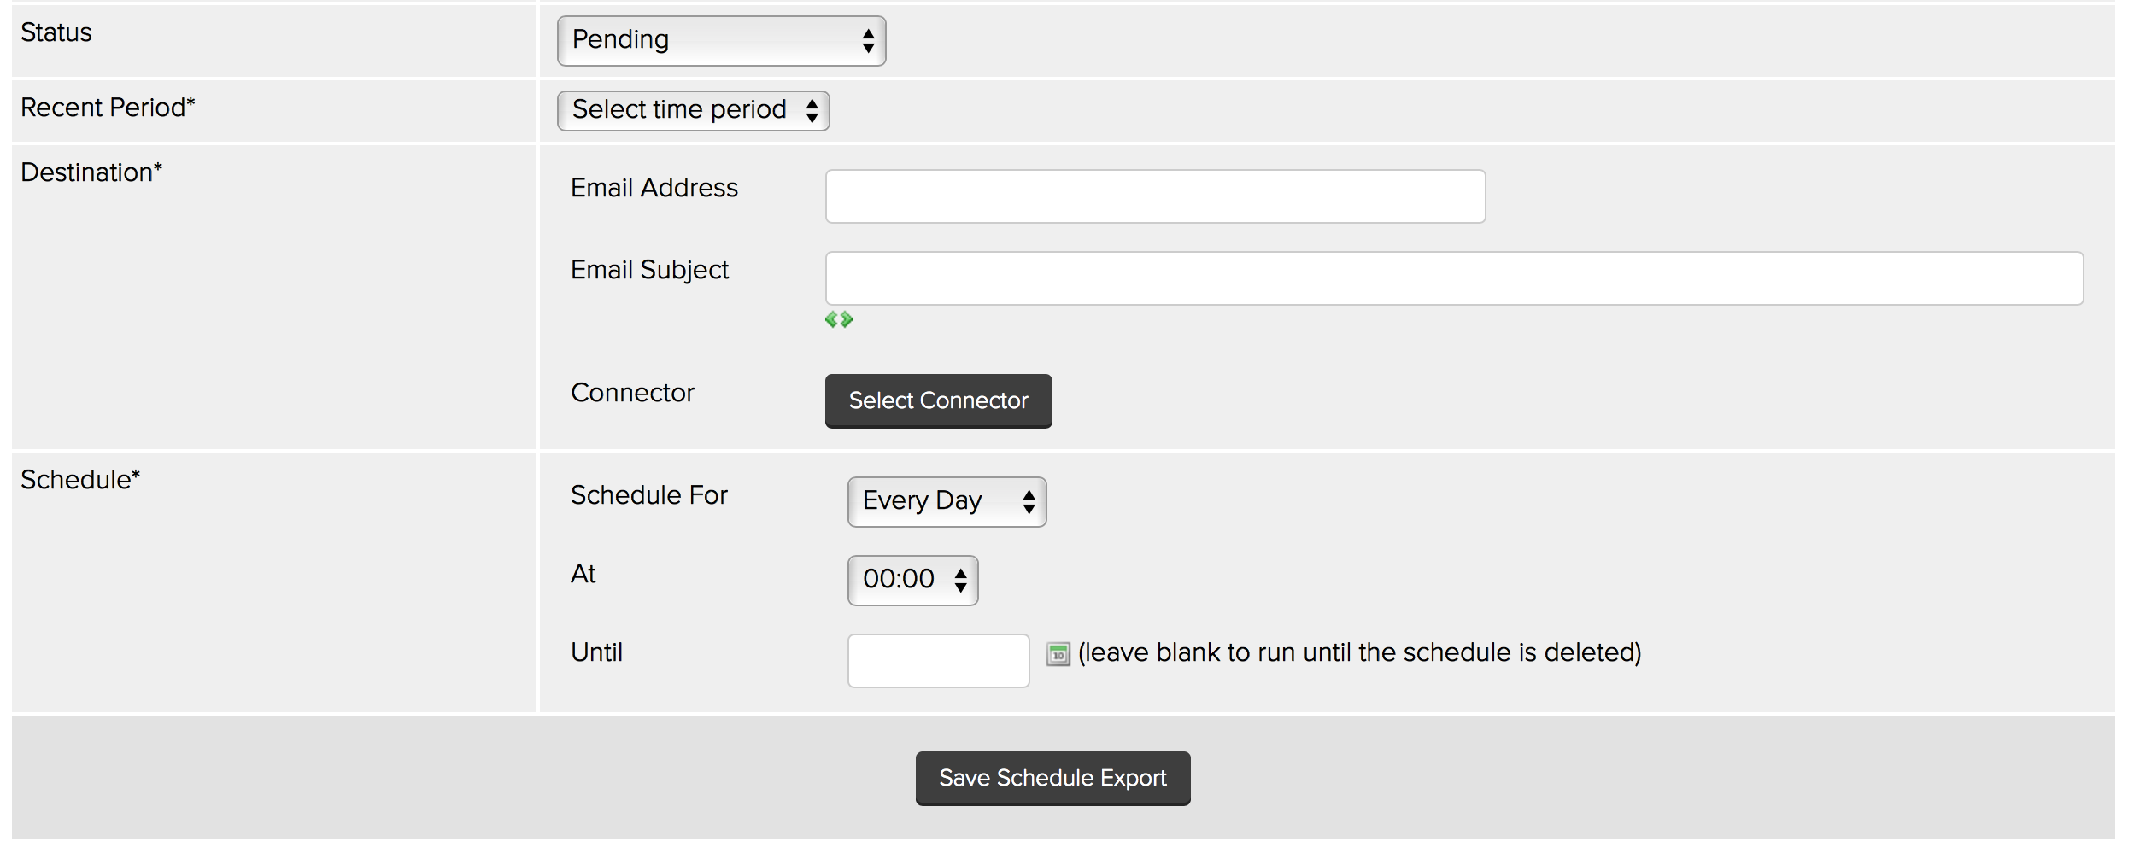2134x859 pixels.
Task: Expand the Select time period dropdown
Action: 692,111
